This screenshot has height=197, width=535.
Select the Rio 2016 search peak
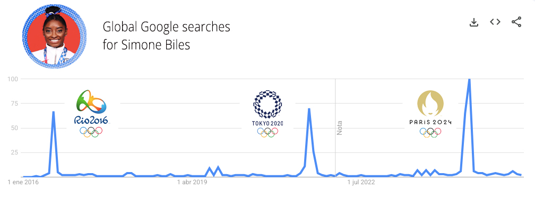(54, 112)
